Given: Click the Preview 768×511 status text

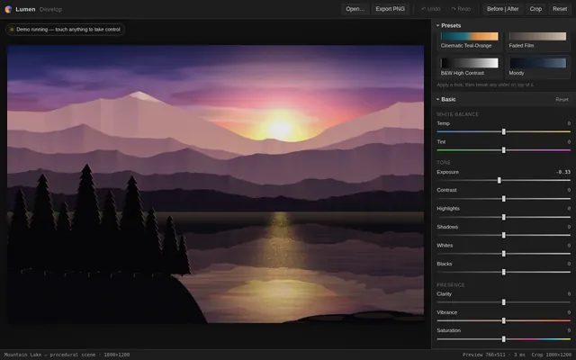Looking at the screenshot, I should [484, 355].
